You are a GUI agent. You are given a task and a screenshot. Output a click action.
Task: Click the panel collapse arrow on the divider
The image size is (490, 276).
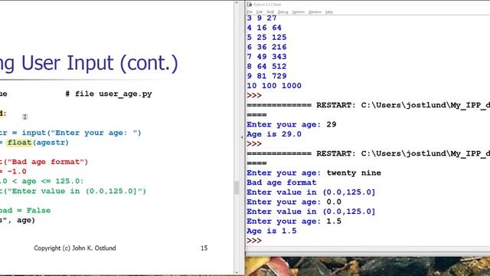[x=242, y=137]
